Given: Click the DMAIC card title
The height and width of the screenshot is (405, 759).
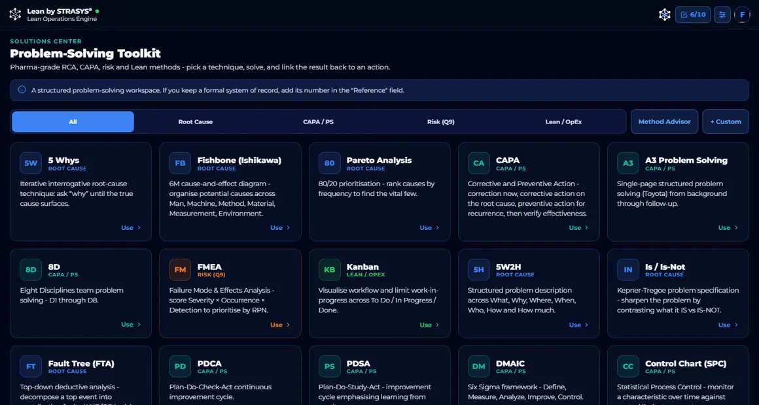Looking at the screenshot, I should coord(510,363).
